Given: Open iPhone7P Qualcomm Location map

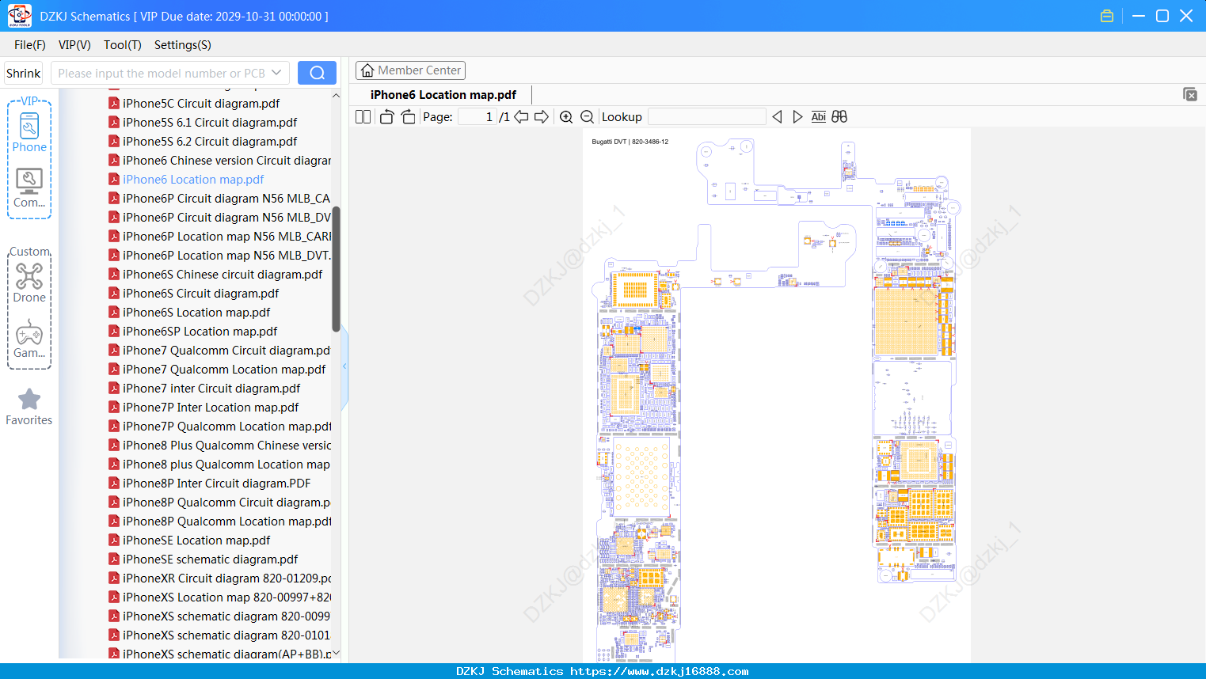Looking at the screenshot, I should click(x=226, y=426).
